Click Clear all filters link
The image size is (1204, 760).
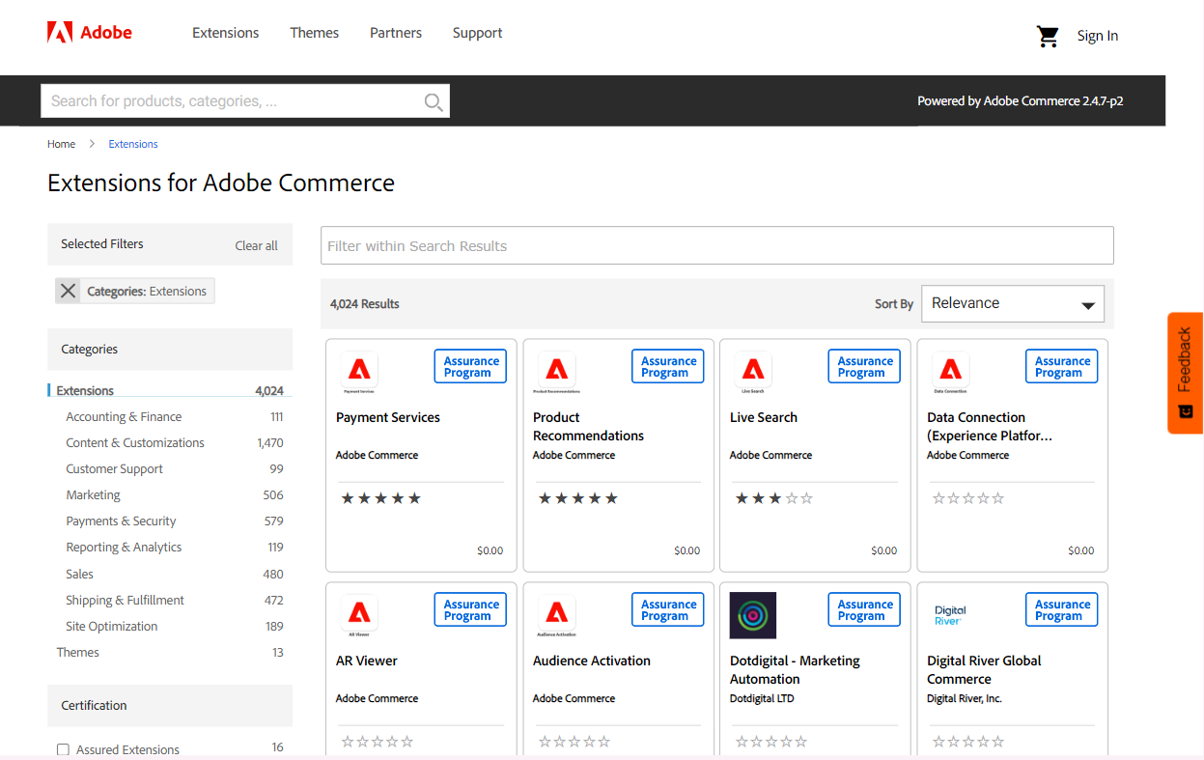[256, 245]
